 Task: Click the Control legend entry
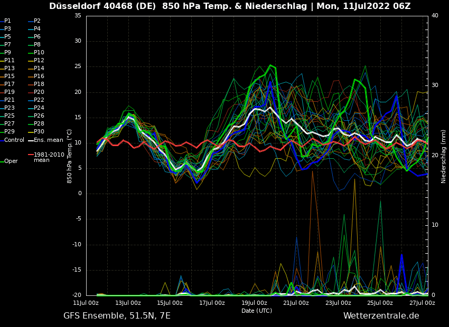click(x=14, y=140)
